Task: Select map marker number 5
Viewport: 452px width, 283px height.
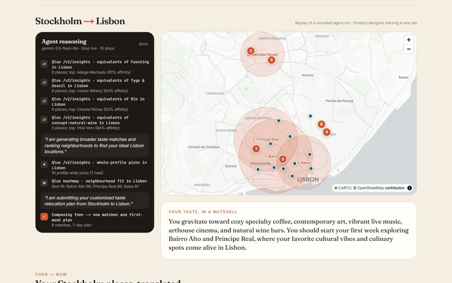Action: click(271, 60)
